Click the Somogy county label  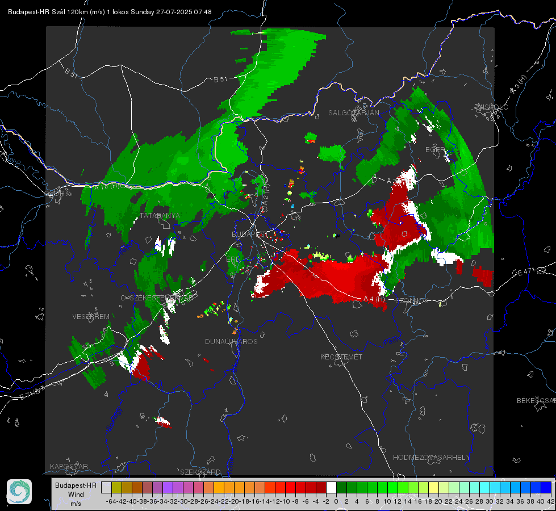click(114, 419)
